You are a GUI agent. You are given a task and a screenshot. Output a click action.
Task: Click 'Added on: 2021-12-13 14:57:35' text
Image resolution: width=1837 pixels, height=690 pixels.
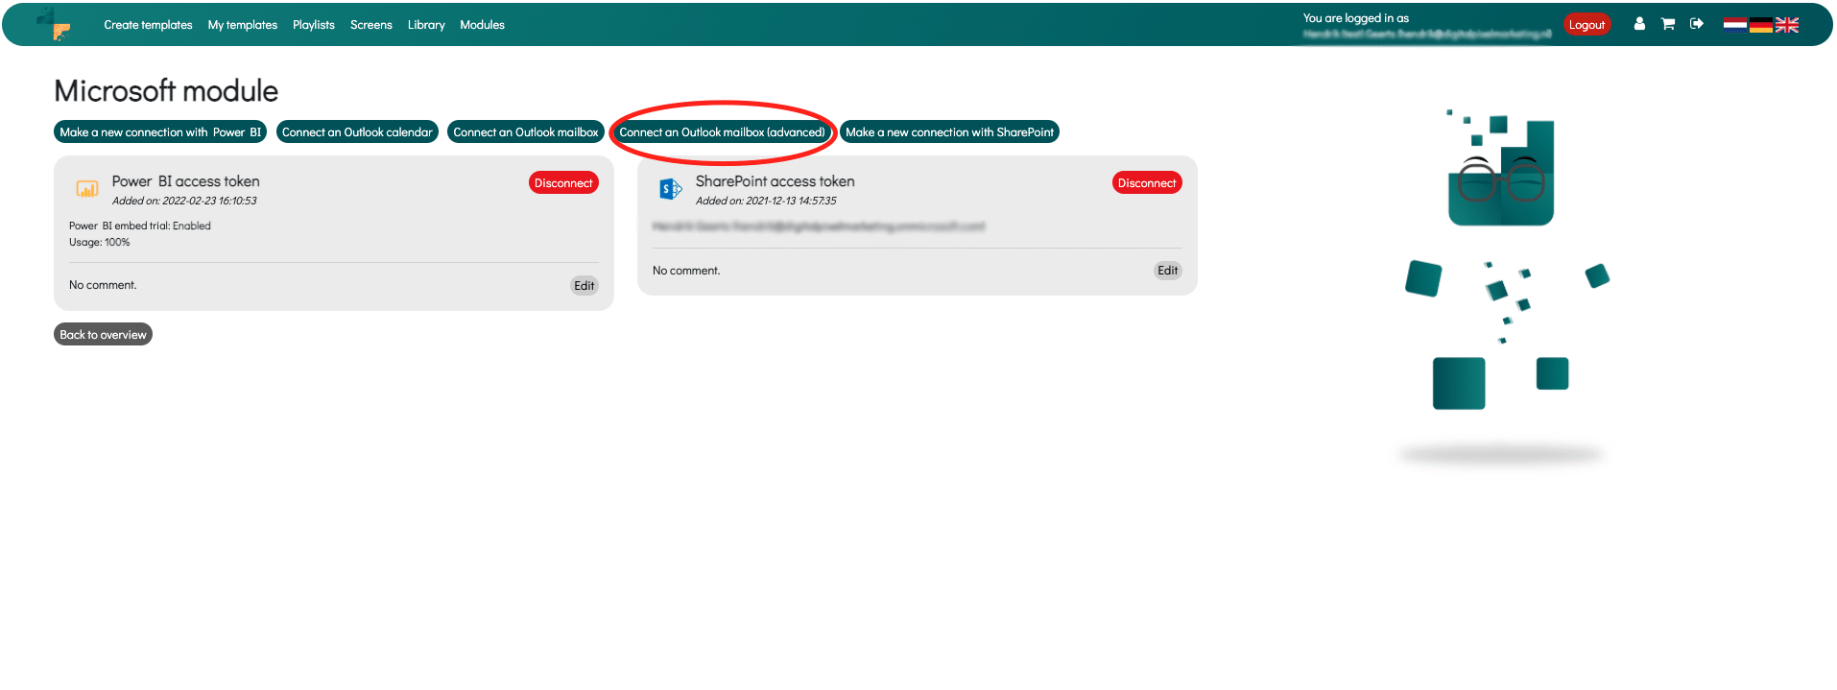pos(766,201)
